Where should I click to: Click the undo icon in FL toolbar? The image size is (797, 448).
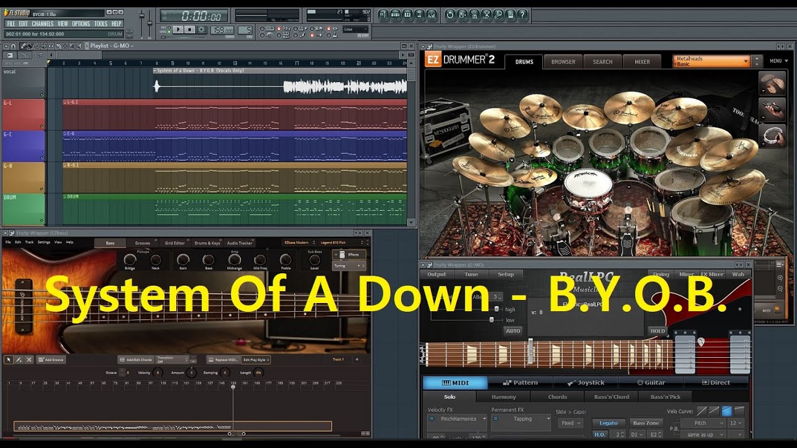pos(450,15)
